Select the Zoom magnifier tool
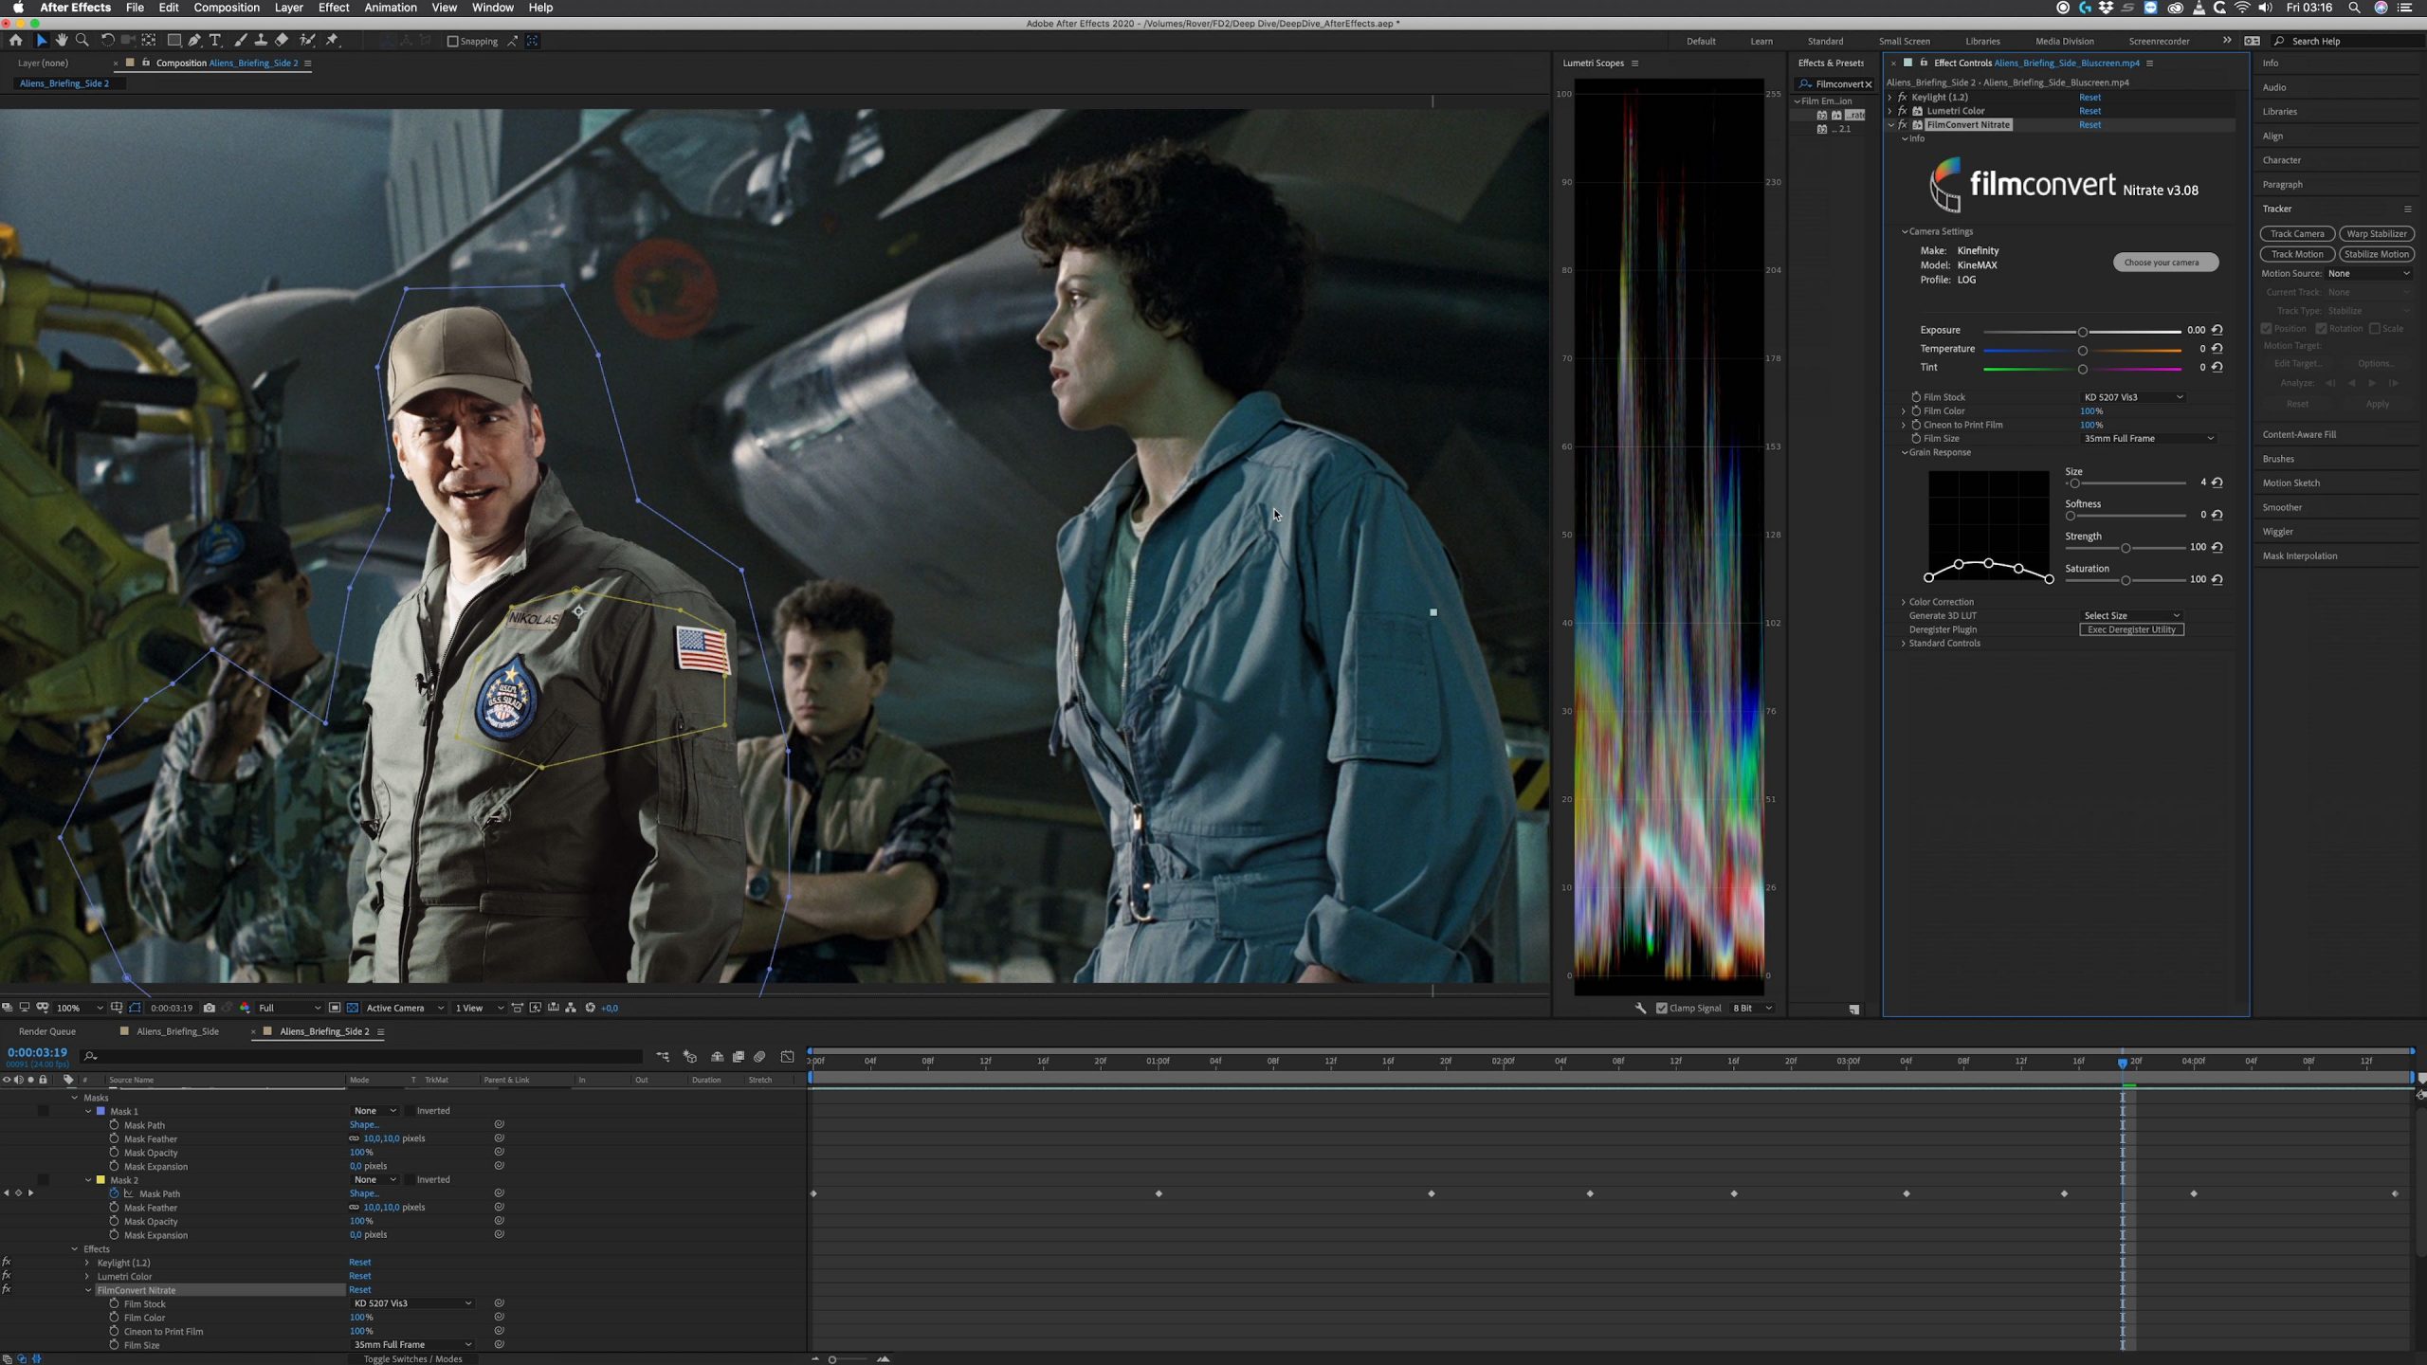Image resolution: width=2427 pixels, height=1365 pixels. click(x=82, y=41)
